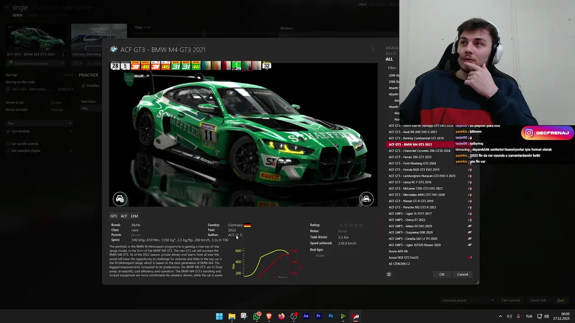Select the number 5 skin icon
This screenshot has width=575, height=323.
[x=125, y=66]
